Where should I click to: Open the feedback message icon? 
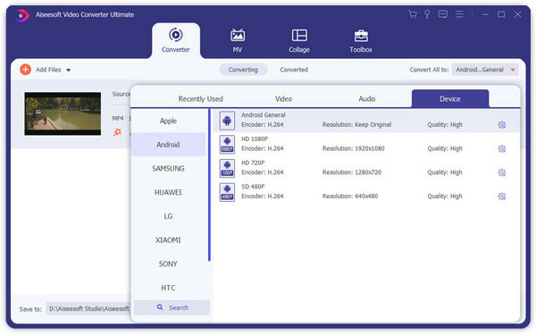pyautogui.click(x=443, y=14)
